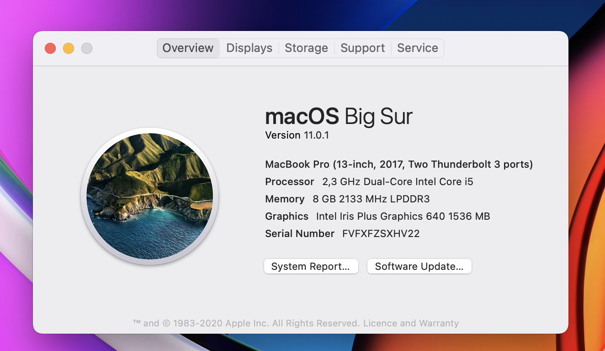This screenshot has height=351, width=605.
Task: Click the memory value 8 GB 2133 MHz LPDDR3
Action: pyautogui.click(x=371, y=199)
